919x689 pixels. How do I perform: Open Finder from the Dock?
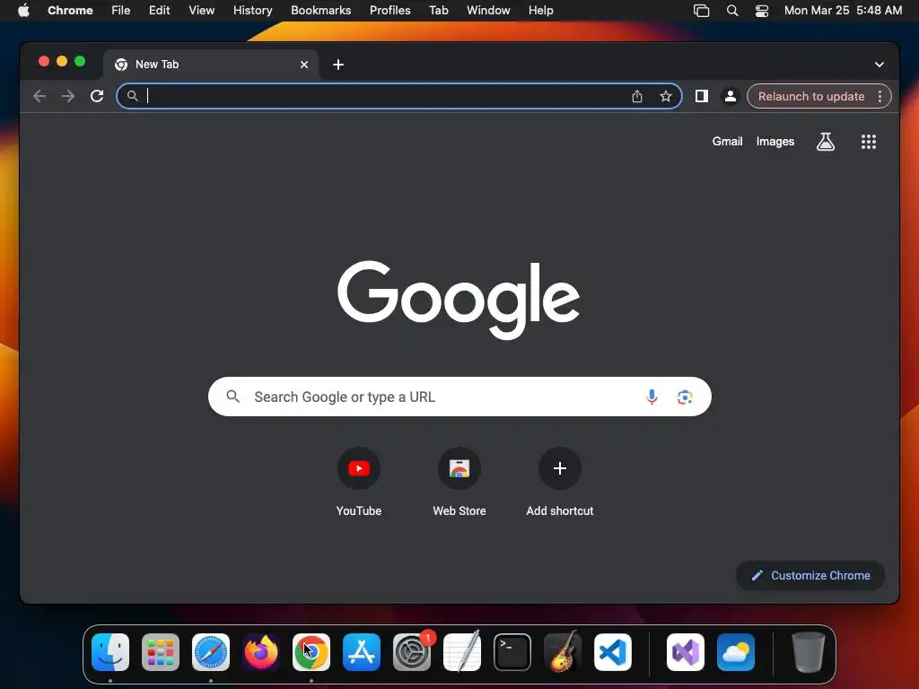click(110, 652)
